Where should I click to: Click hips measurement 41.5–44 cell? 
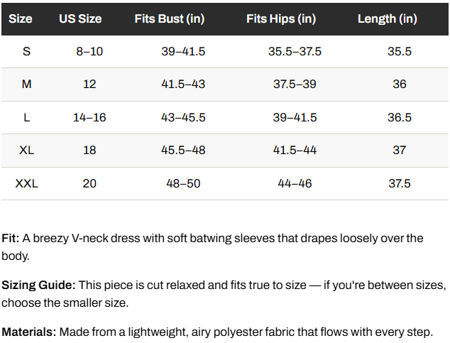(x=295, y=151)
